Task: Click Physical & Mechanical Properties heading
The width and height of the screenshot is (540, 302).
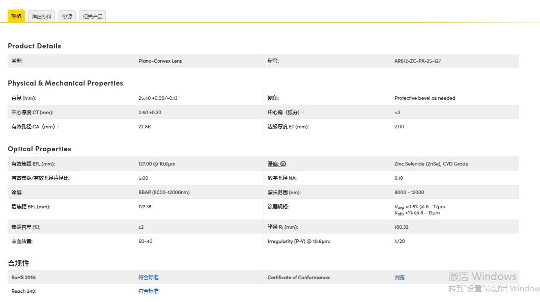Action: (65, 83)
